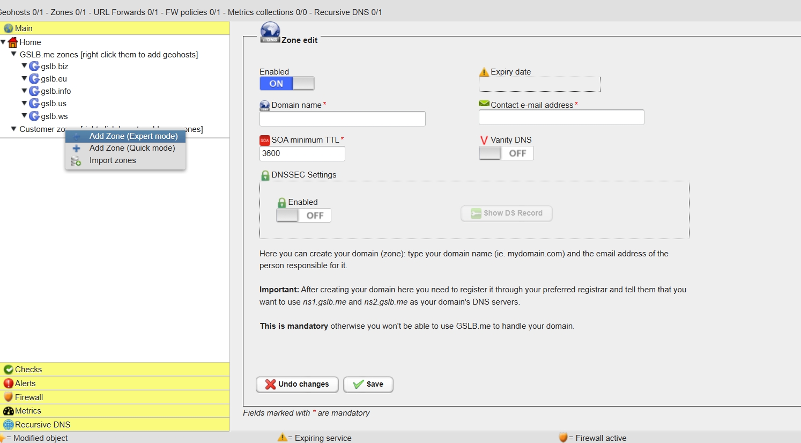Select the Home tree label
Image resolution: width=801 pixels, height=443 pixels.
(31, 42)
